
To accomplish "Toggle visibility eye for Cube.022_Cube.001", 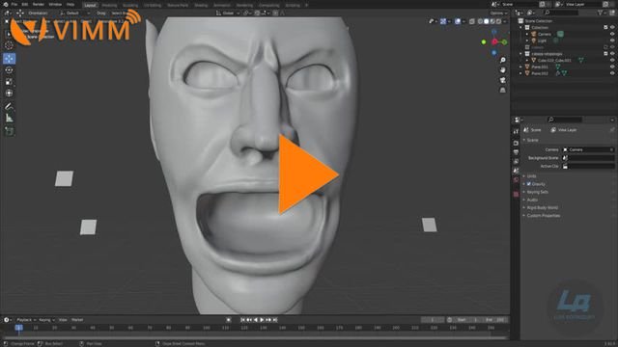I will click(612, 60).
